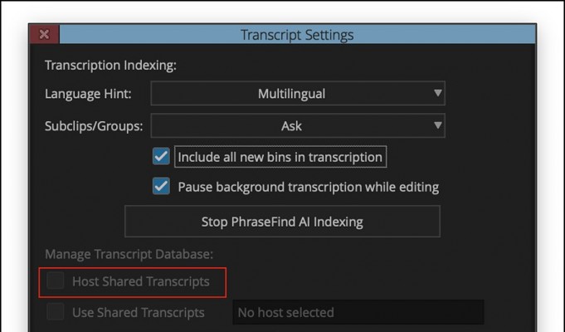This screenshot has width=565, height=332.
Task: Click the Use Shared Transcripts label
Action: (x=138, y=313)
